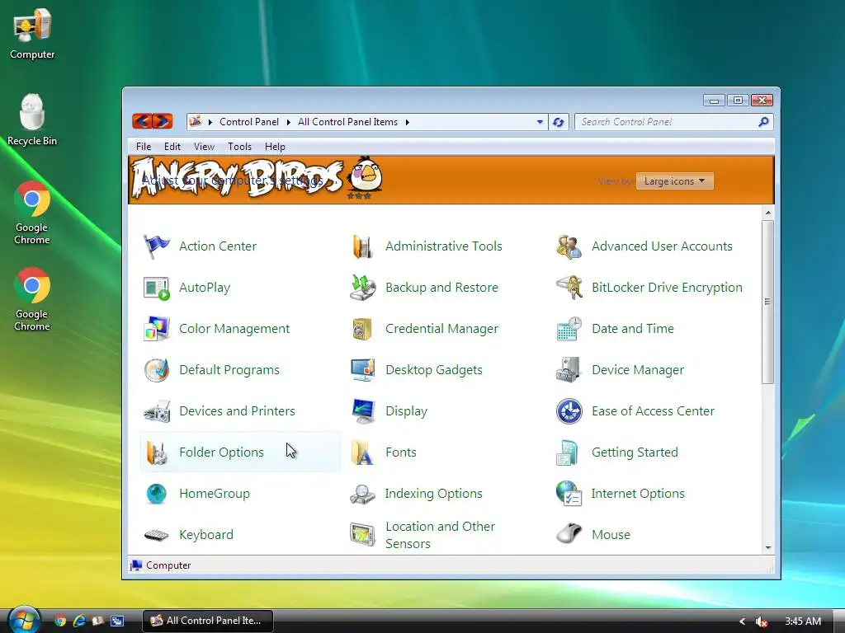Open Date and Time icon
845x633 pixels.
click(569, 329)
